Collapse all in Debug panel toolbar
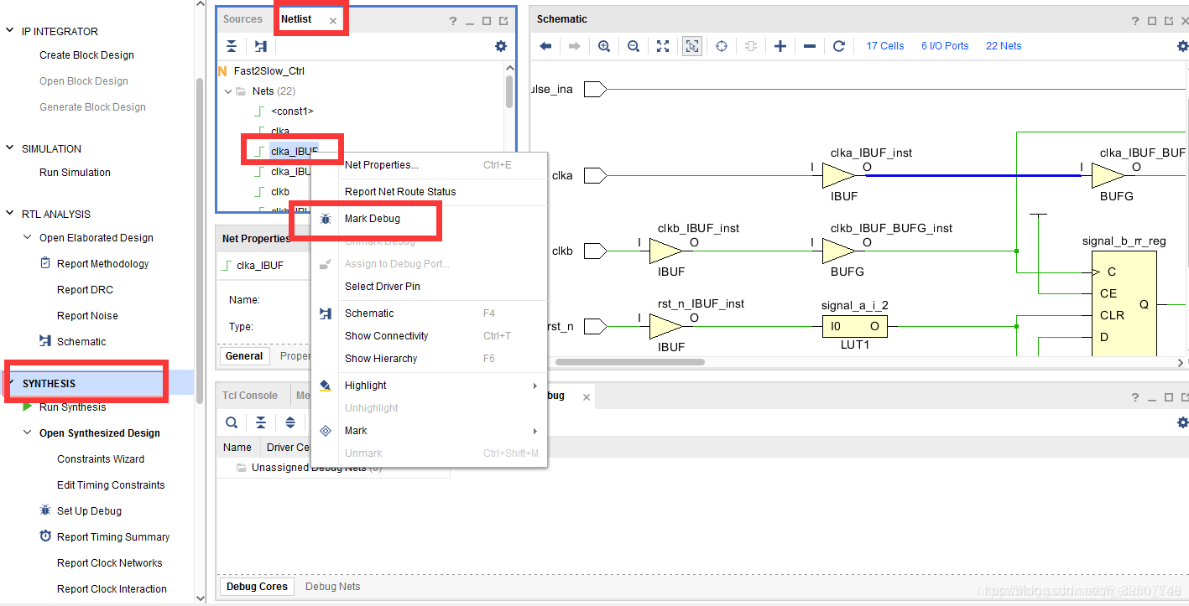The image size is (1189, 606). click(261, 422)
